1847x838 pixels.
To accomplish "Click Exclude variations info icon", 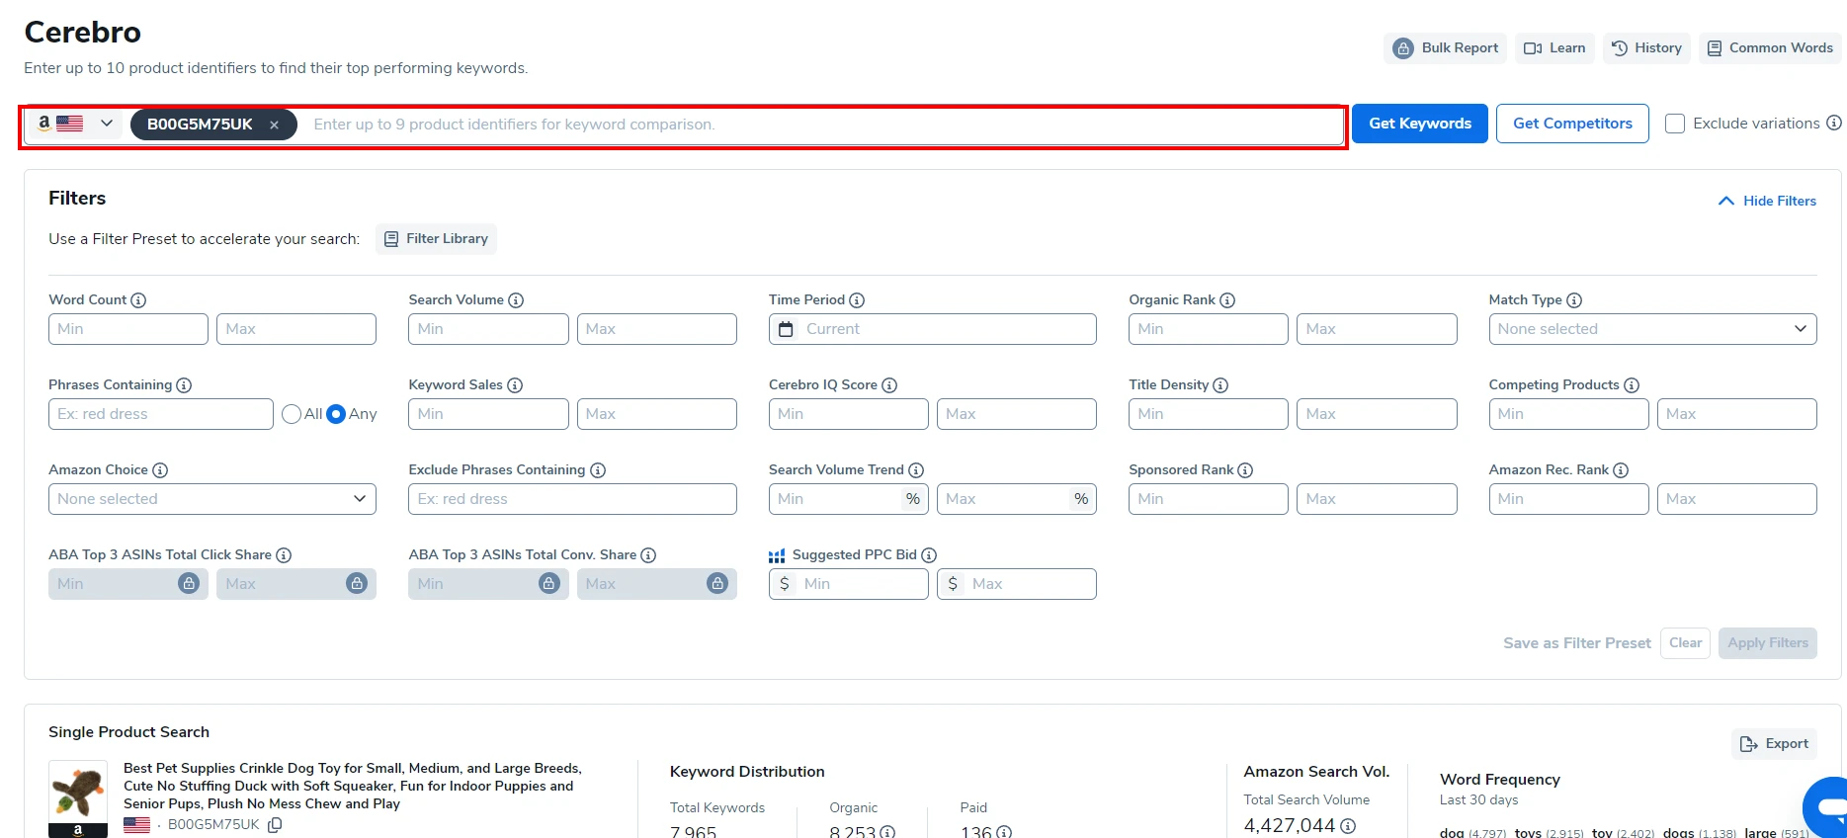I will click(x=1834, y=124).
